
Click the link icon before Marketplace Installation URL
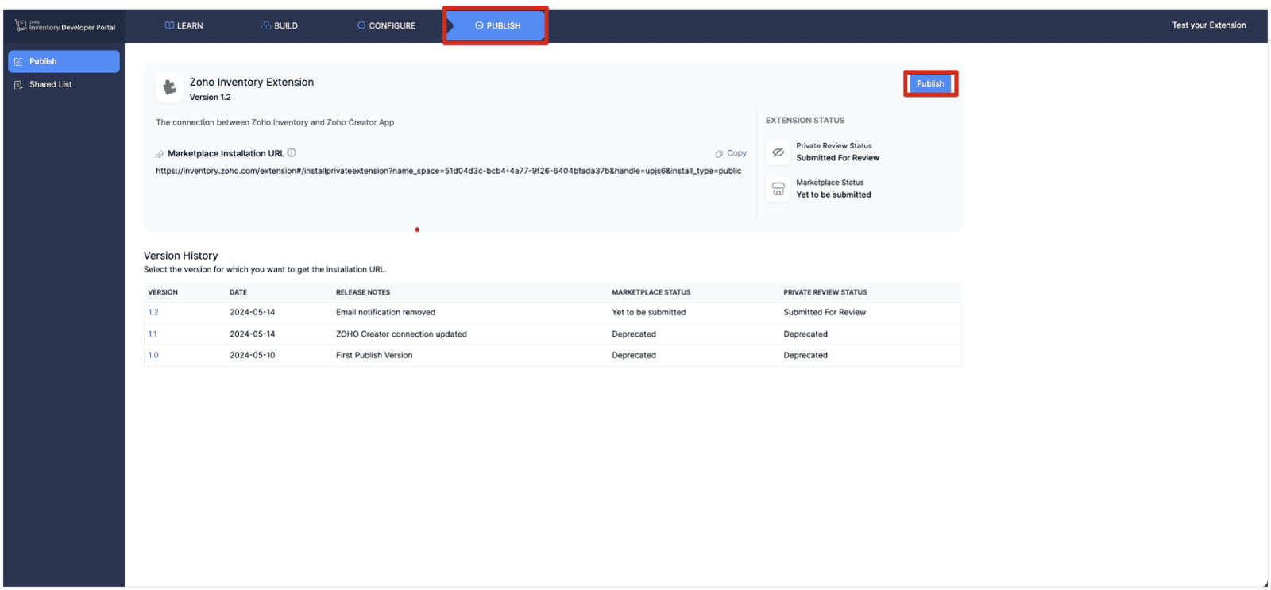point(160,154)
